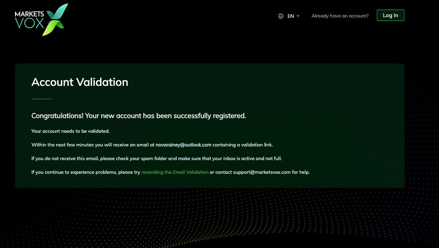Click the globe language icon
Viewport: 439px width, 248px height.
281,16
